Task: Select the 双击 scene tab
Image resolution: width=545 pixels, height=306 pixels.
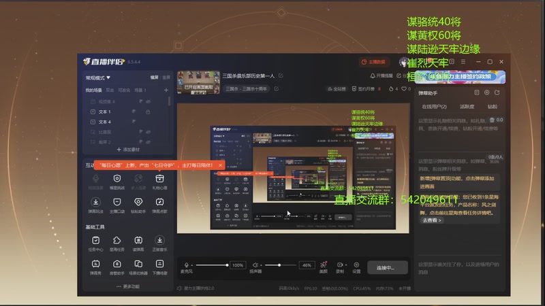Action: (x=110, y=90)
